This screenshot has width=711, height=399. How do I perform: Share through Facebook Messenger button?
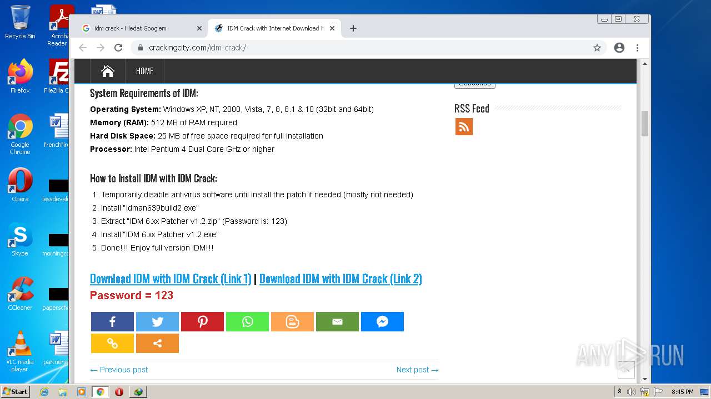(x=382, y=321)
